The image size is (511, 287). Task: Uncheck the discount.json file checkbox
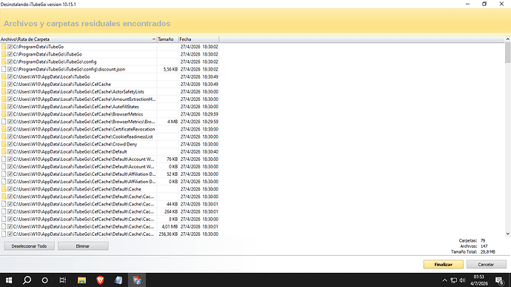10,69
